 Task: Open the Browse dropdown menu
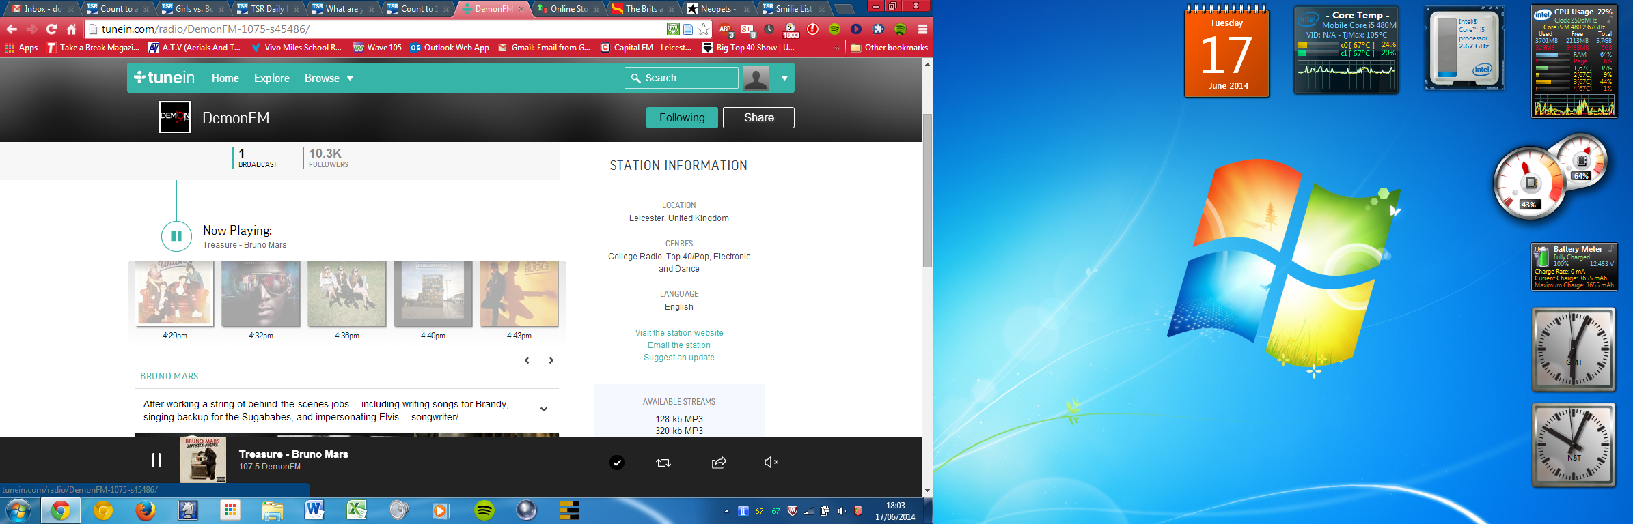tap(329, 78)
